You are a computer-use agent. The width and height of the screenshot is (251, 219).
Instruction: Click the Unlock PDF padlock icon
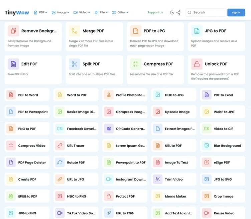(x=197, y=64)
